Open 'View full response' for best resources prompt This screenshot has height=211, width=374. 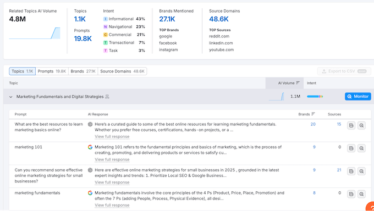click(112, 137)
